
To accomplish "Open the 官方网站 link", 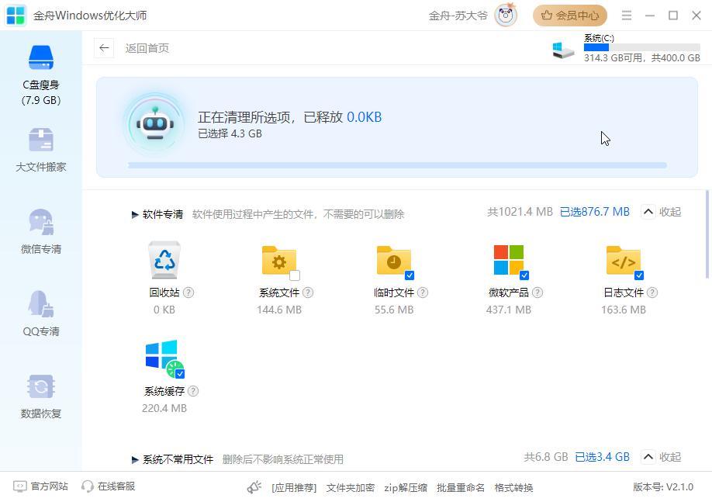I will (41, 486).
